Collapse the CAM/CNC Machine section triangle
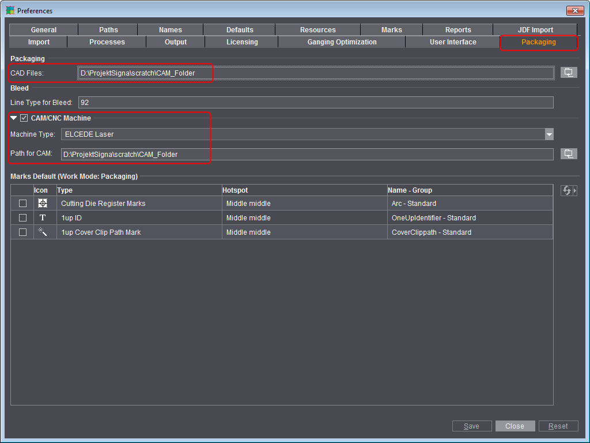The width and height of the screenshot is (590, 443). [14, 118]
